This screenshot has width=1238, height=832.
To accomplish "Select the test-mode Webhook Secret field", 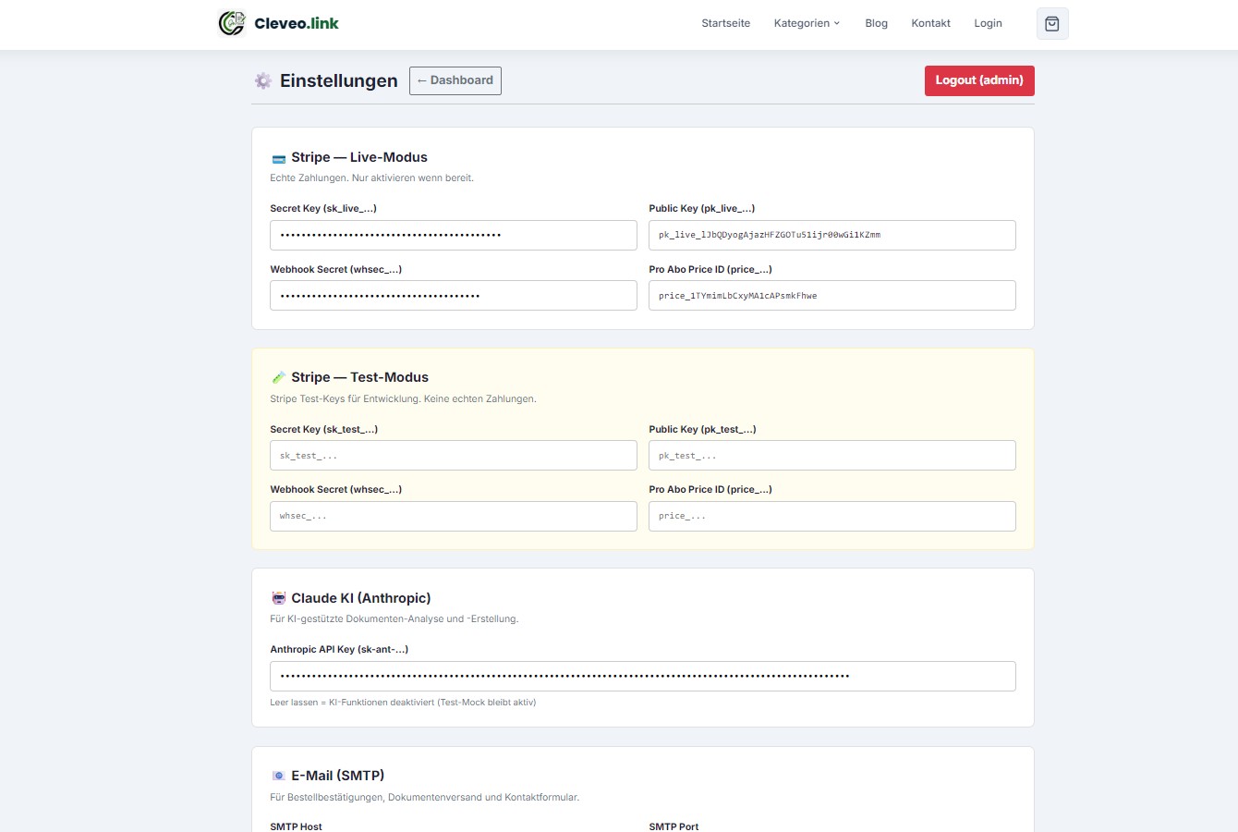I will [x=454, y=516].
